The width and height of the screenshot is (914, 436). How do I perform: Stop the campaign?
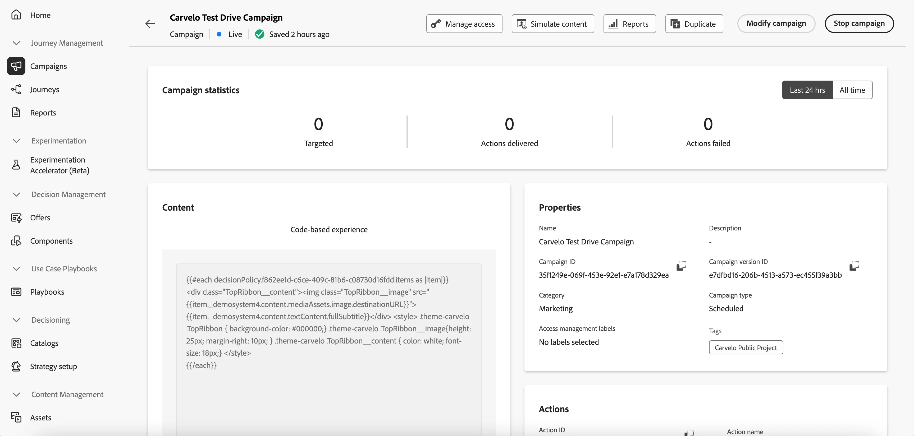859,24
